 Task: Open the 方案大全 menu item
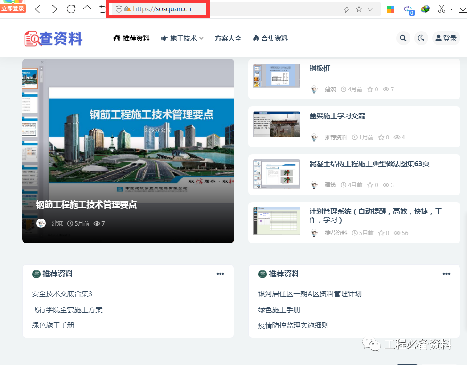tap(228, 38)
